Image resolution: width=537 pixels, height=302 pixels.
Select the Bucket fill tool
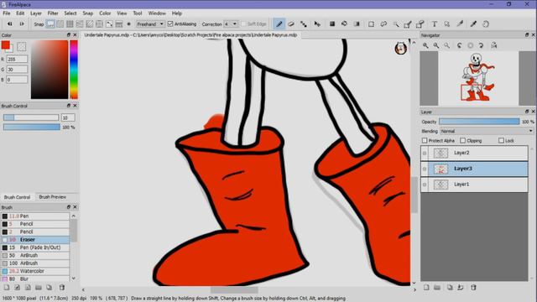(344, 24)
